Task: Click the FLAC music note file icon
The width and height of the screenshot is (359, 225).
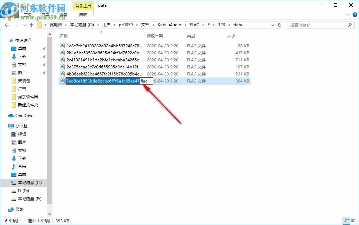Action: pyautogui.click(x=62, y=81)
